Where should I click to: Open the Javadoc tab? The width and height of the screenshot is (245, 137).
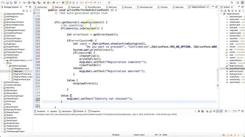54,111
